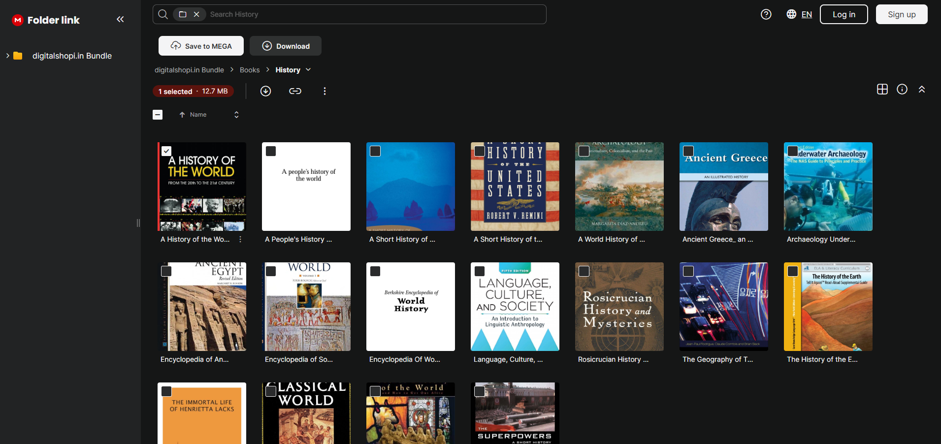Select Rosicrucian History checkbox
The height and width of the screenshot is (444, 941).
584,271
